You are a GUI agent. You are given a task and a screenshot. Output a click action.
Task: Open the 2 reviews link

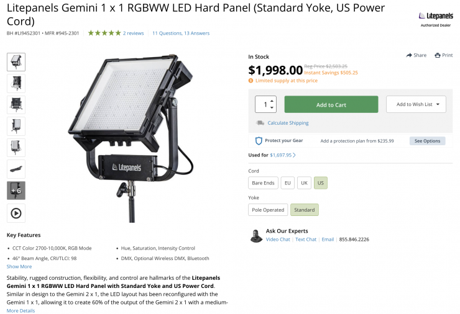[133, 33]
